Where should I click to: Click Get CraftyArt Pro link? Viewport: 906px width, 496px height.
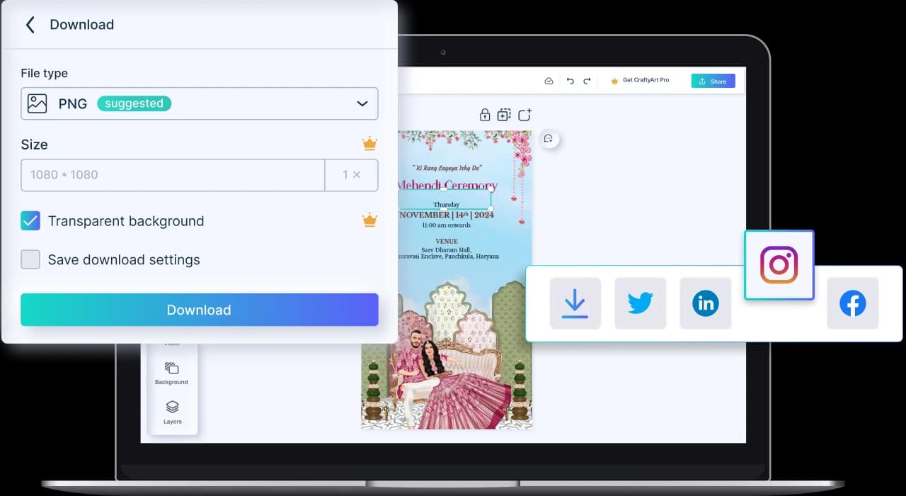(x=641, y=81)
